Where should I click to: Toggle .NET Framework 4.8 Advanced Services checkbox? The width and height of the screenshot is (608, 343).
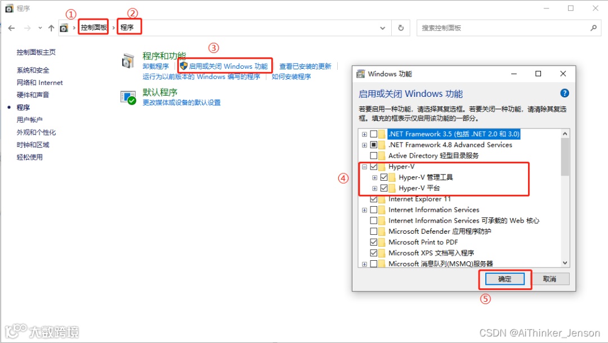coord(374,145)
